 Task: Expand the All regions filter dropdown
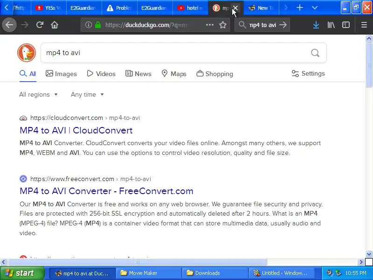click(x=38, y=95)
